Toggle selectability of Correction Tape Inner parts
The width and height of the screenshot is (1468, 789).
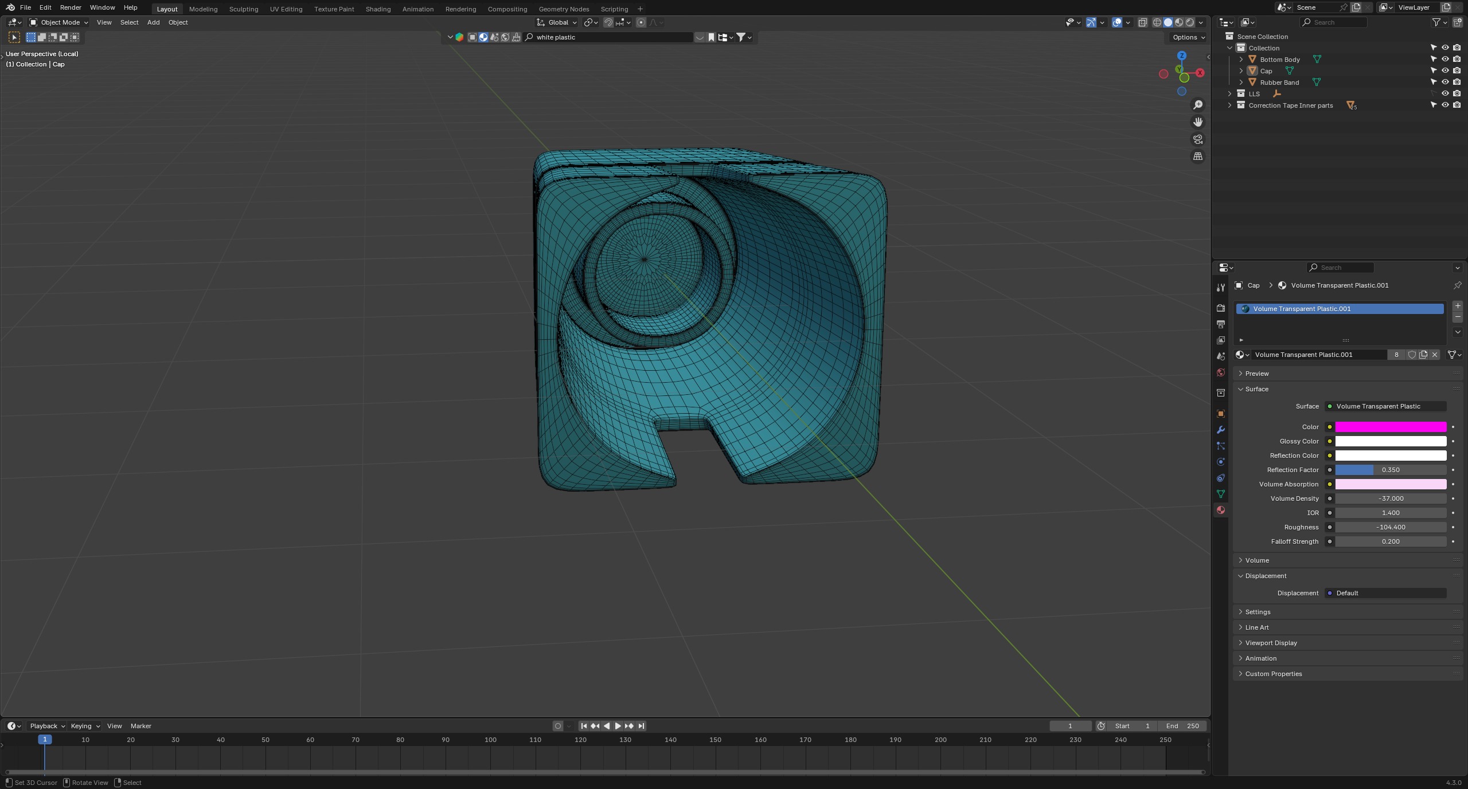[1434, 105]
